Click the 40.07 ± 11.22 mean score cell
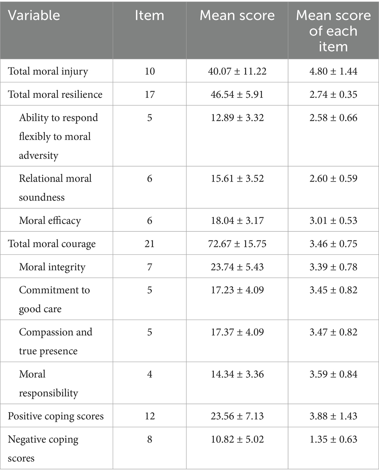The width and height of the screenshot is (379, 476). pyautogui.click(x=237, y=71)
